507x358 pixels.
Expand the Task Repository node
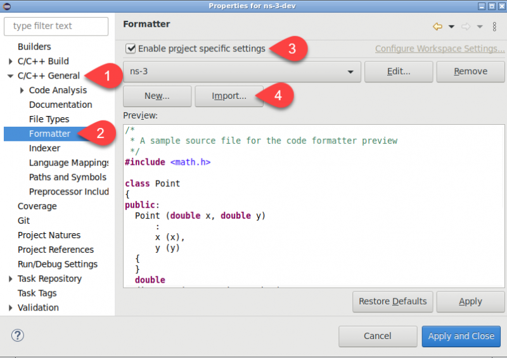[10, 279]
